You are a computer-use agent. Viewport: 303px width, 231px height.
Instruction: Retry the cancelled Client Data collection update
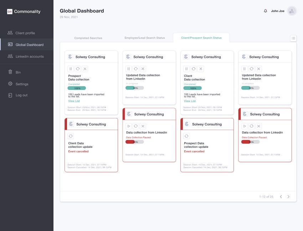click(71, 136)
